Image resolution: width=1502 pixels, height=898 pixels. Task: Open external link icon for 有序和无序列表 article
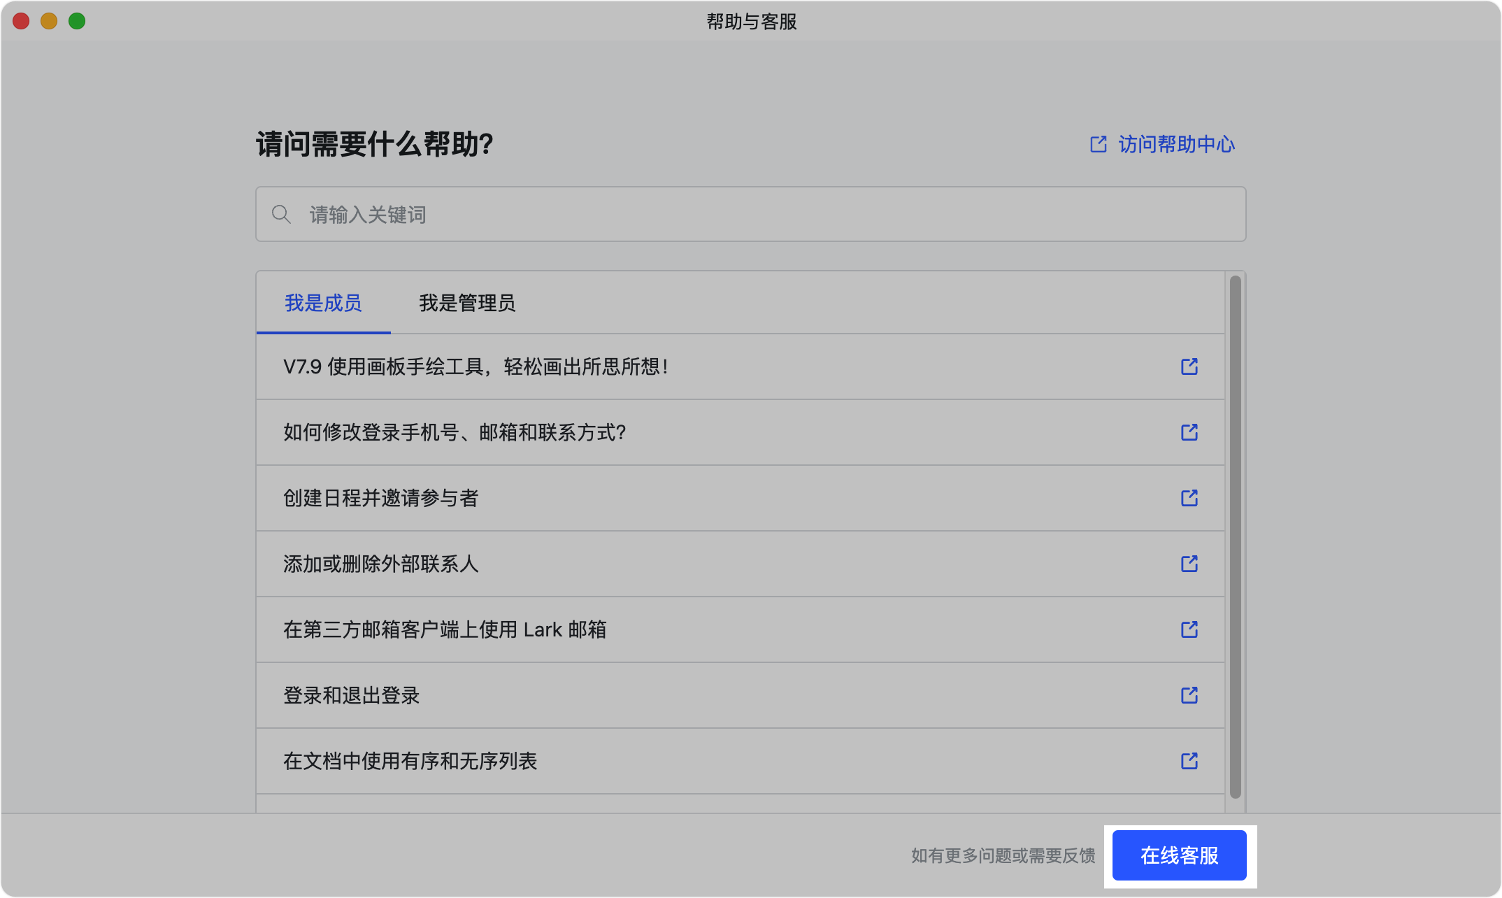point(1189,761)
